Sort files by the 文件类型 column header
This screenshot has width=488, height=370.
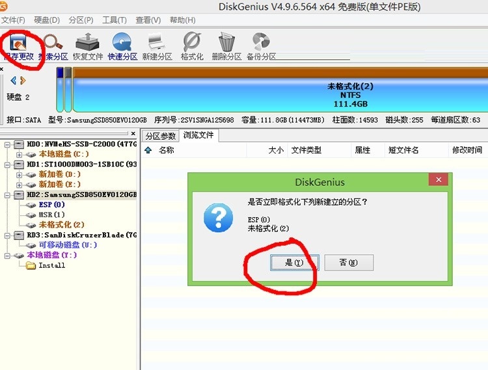click(x=306, y=150)
